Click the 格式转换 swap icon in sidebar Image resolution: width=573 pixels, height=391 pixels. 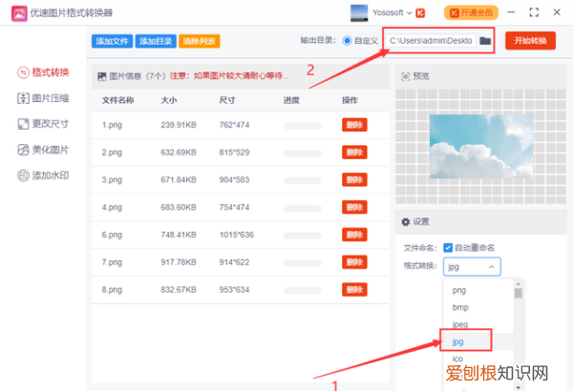click(x=23, y=72)
